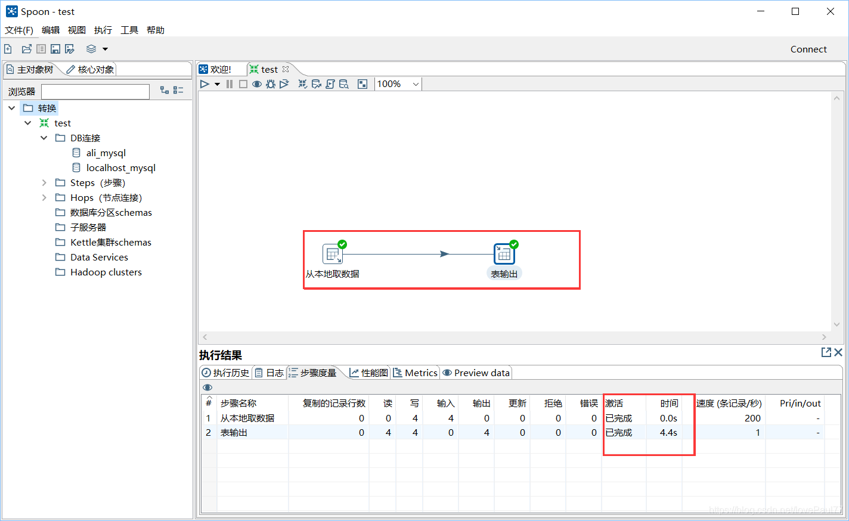The image size is (849, 521).
Task: Select the 从本地取数据 step icon on canvas
Action: [333, 254]
